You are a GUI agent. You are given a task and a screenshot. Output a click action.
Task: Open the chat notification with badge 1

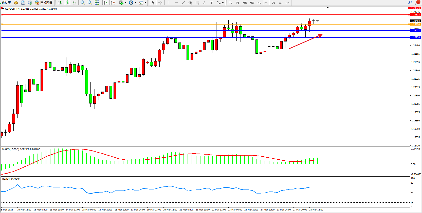coord(417,2)
